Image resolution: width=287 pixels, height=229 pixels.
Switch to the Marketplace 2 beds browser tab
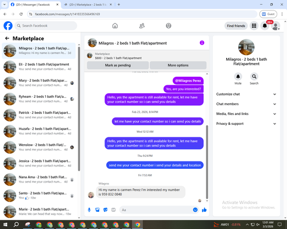click(87, 5)
